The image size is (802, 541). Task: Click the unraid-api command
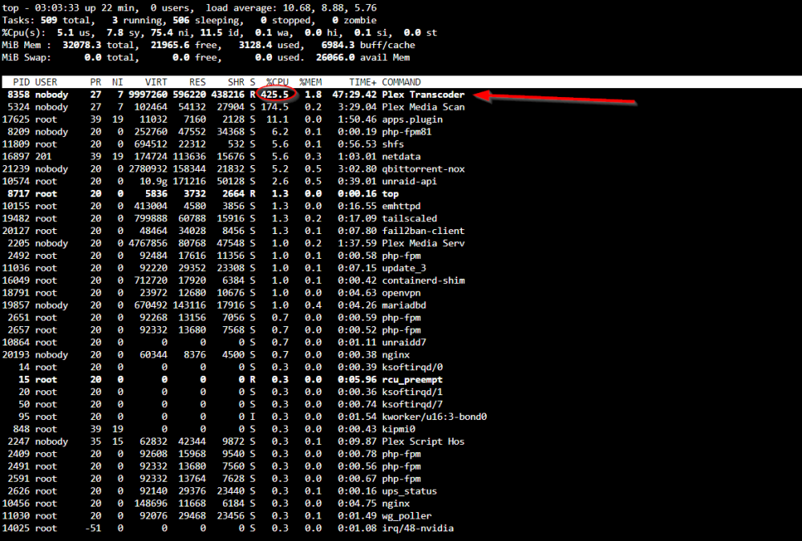409,181
